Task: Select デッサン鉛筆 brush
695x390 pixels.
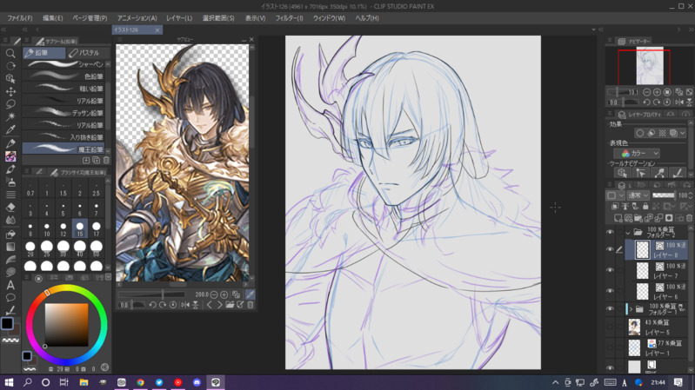Action: 63,113
